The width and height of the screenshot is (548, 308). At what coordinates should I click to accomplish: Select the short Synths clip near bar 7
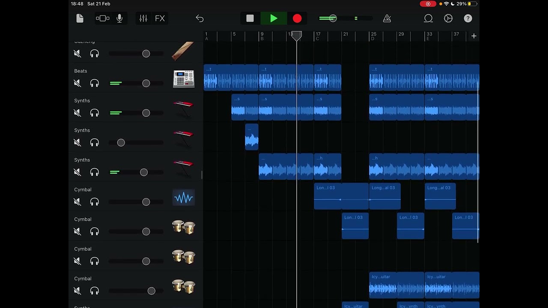tap(252, 137)
